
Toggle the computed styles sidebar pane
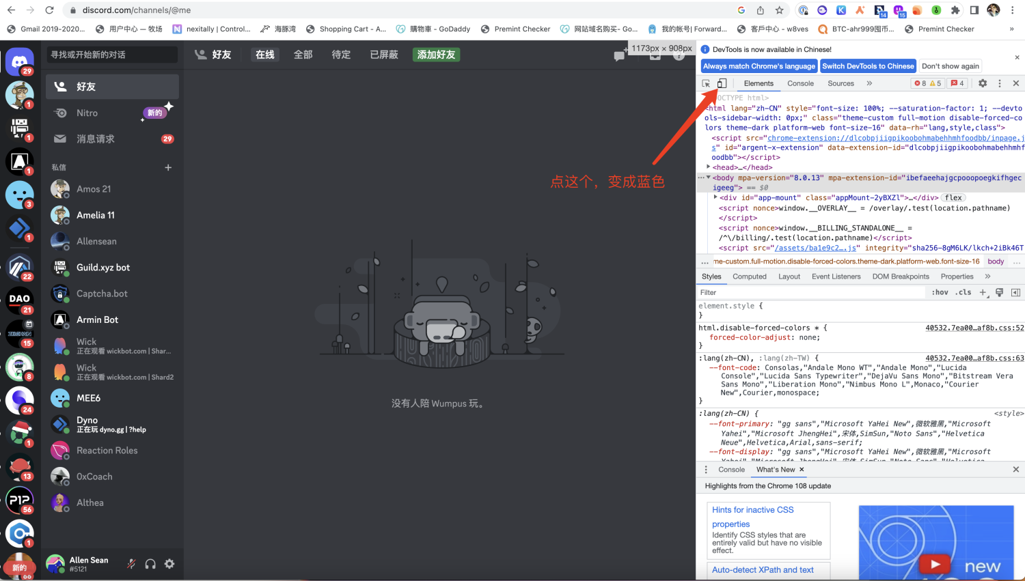[x=1016, y=292]
